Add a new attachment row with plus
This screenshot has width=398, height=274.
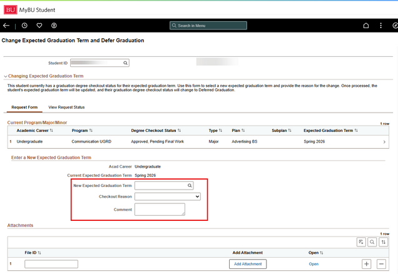click(366, 264)
